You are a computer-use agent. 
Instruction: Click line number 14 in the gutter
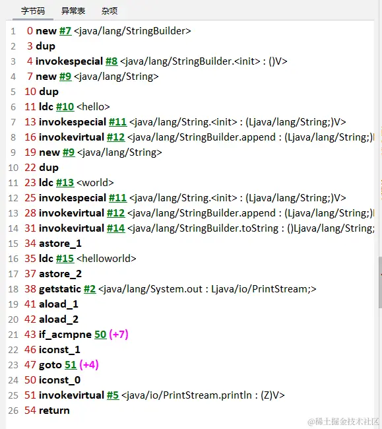pos(13,228)
